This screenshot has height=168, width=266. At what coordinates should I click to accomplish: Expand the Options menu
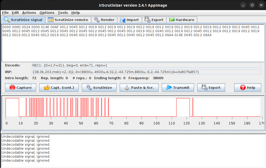coord(47,12)
